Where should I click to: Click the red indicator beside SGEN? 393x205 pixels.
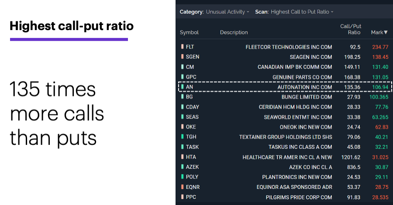[x=182, y=57]
